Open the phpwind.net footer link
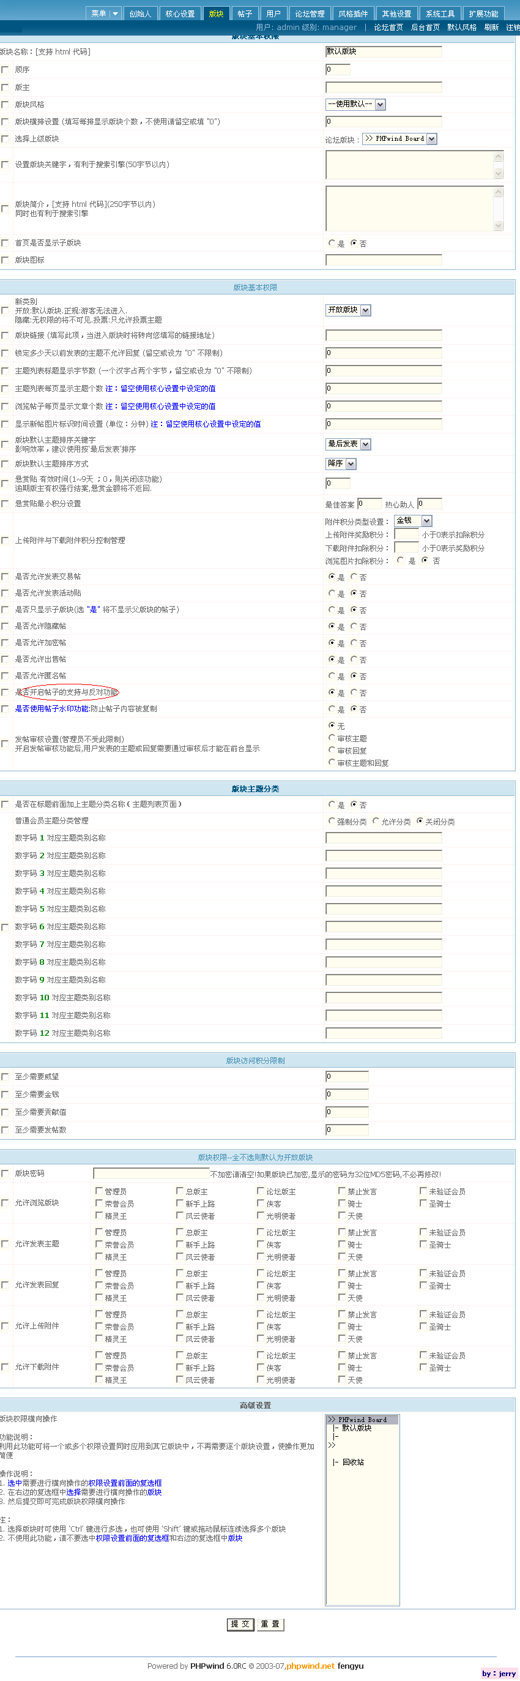Image resolution: width=520 pixels, height=1681 pixels. click(311, 1666)
